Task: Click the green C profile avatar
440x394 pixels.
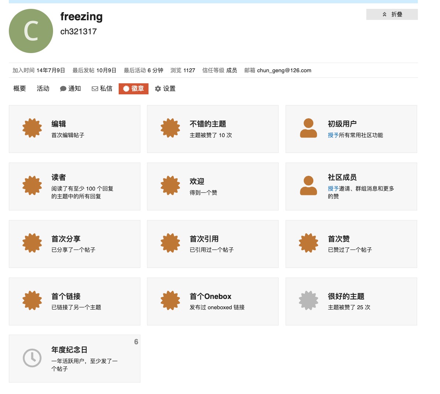Action: (31, 31)
